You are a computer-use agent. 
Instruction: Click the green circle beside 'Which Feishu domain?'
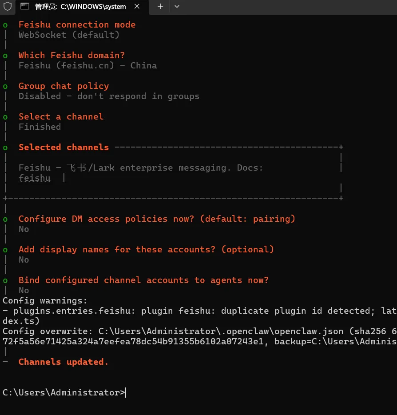[x=5, y=56]
